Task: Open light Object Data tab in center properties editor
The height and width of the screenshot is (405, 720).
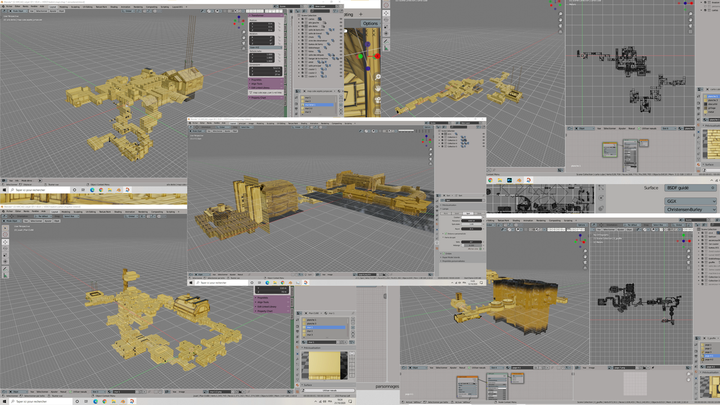Action: point(437,242)
